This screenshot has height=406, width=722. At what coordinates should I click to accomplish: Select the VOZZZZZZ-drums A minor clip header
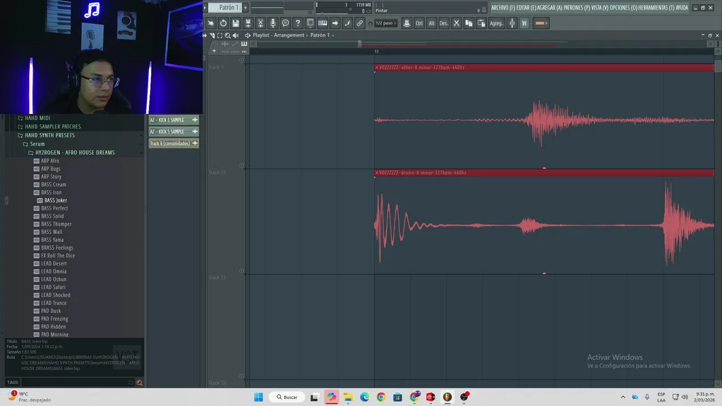pos(544,173)
